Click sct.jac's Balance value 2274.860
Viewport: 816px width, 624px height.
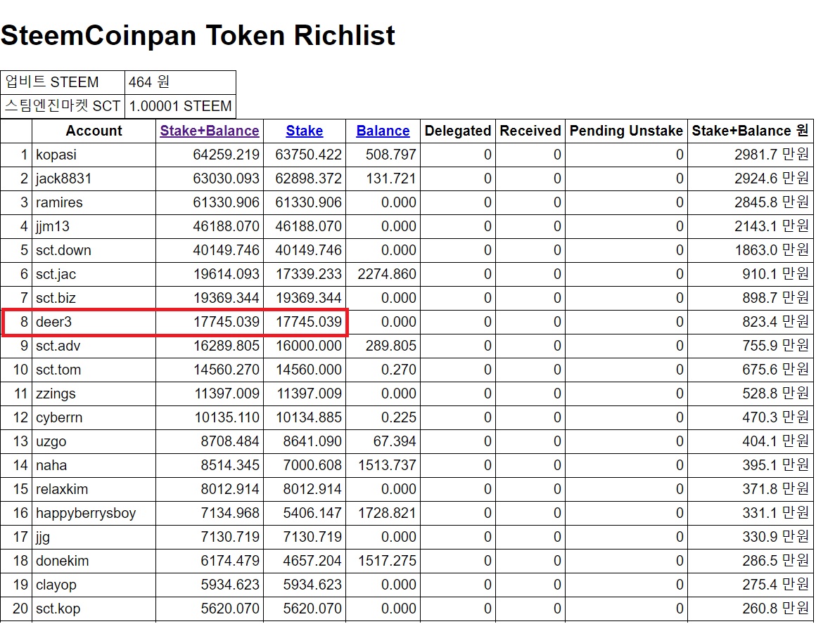click(387, 274)
